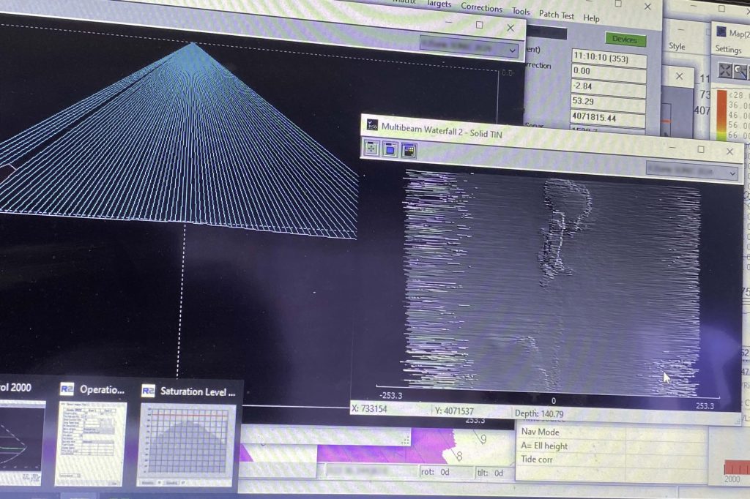
Task: Click the Depth: 140.79 status readout
Action: pyautogui.click(x=539, y=413)
